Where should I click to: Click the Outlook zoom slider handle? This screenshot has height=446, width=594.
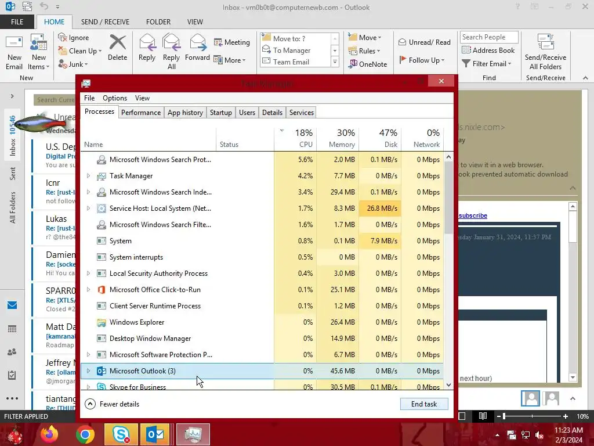(504, 416)
